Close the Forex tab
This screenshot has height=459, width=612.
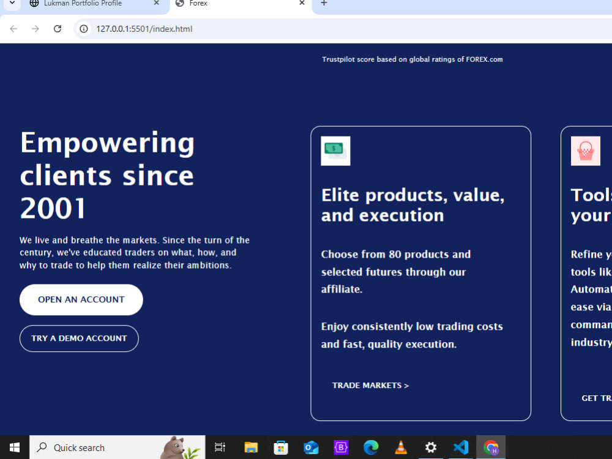302,3
